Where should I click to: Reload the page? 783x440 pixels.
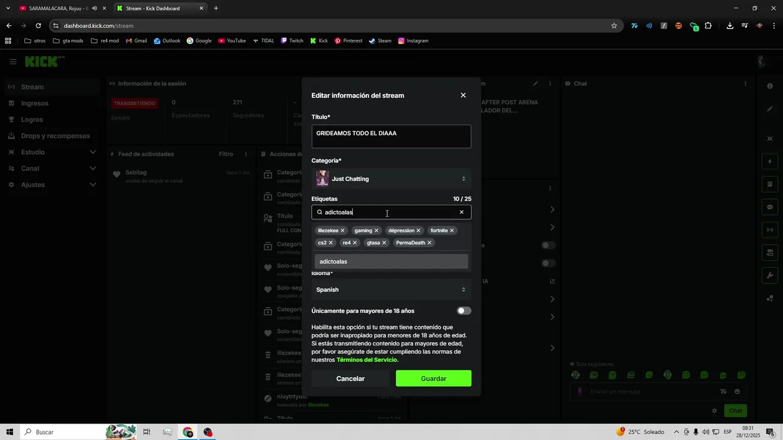(x=38, y=26)
